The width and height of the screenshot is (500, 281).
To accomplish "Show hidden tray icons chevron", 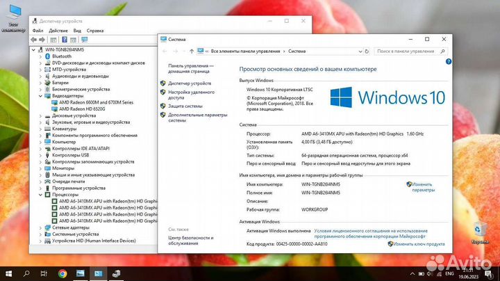I will (x=412, y=273).
